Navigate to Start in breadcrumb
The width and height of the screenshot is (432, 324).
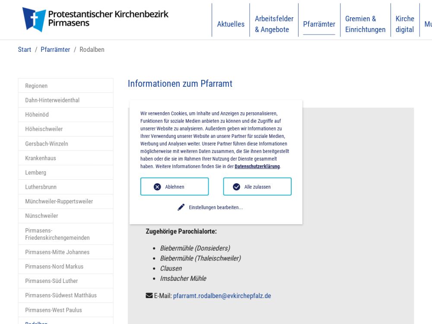(x=25, y=50)
